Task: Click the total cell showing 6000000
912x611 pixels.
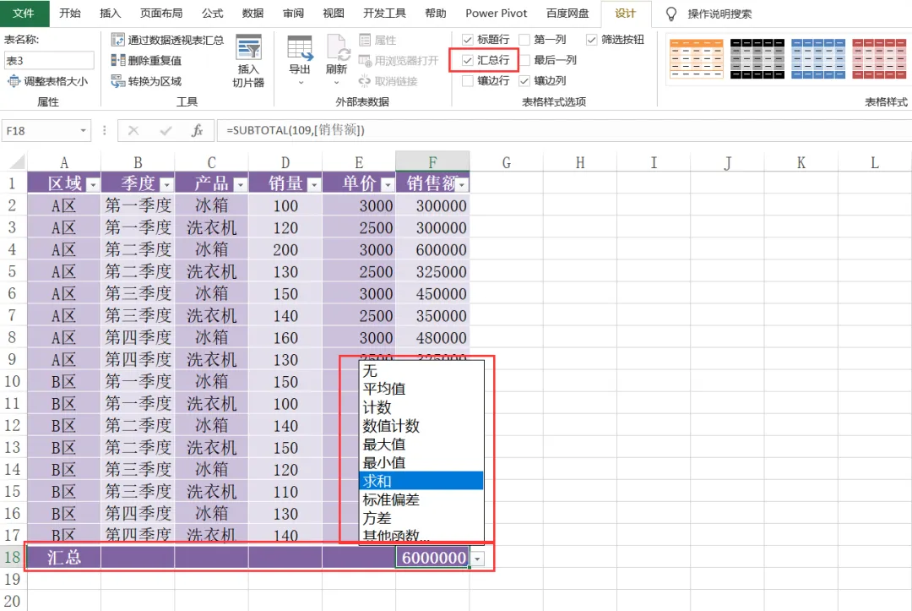Action: pyautogui.click(x=432, y=558)
